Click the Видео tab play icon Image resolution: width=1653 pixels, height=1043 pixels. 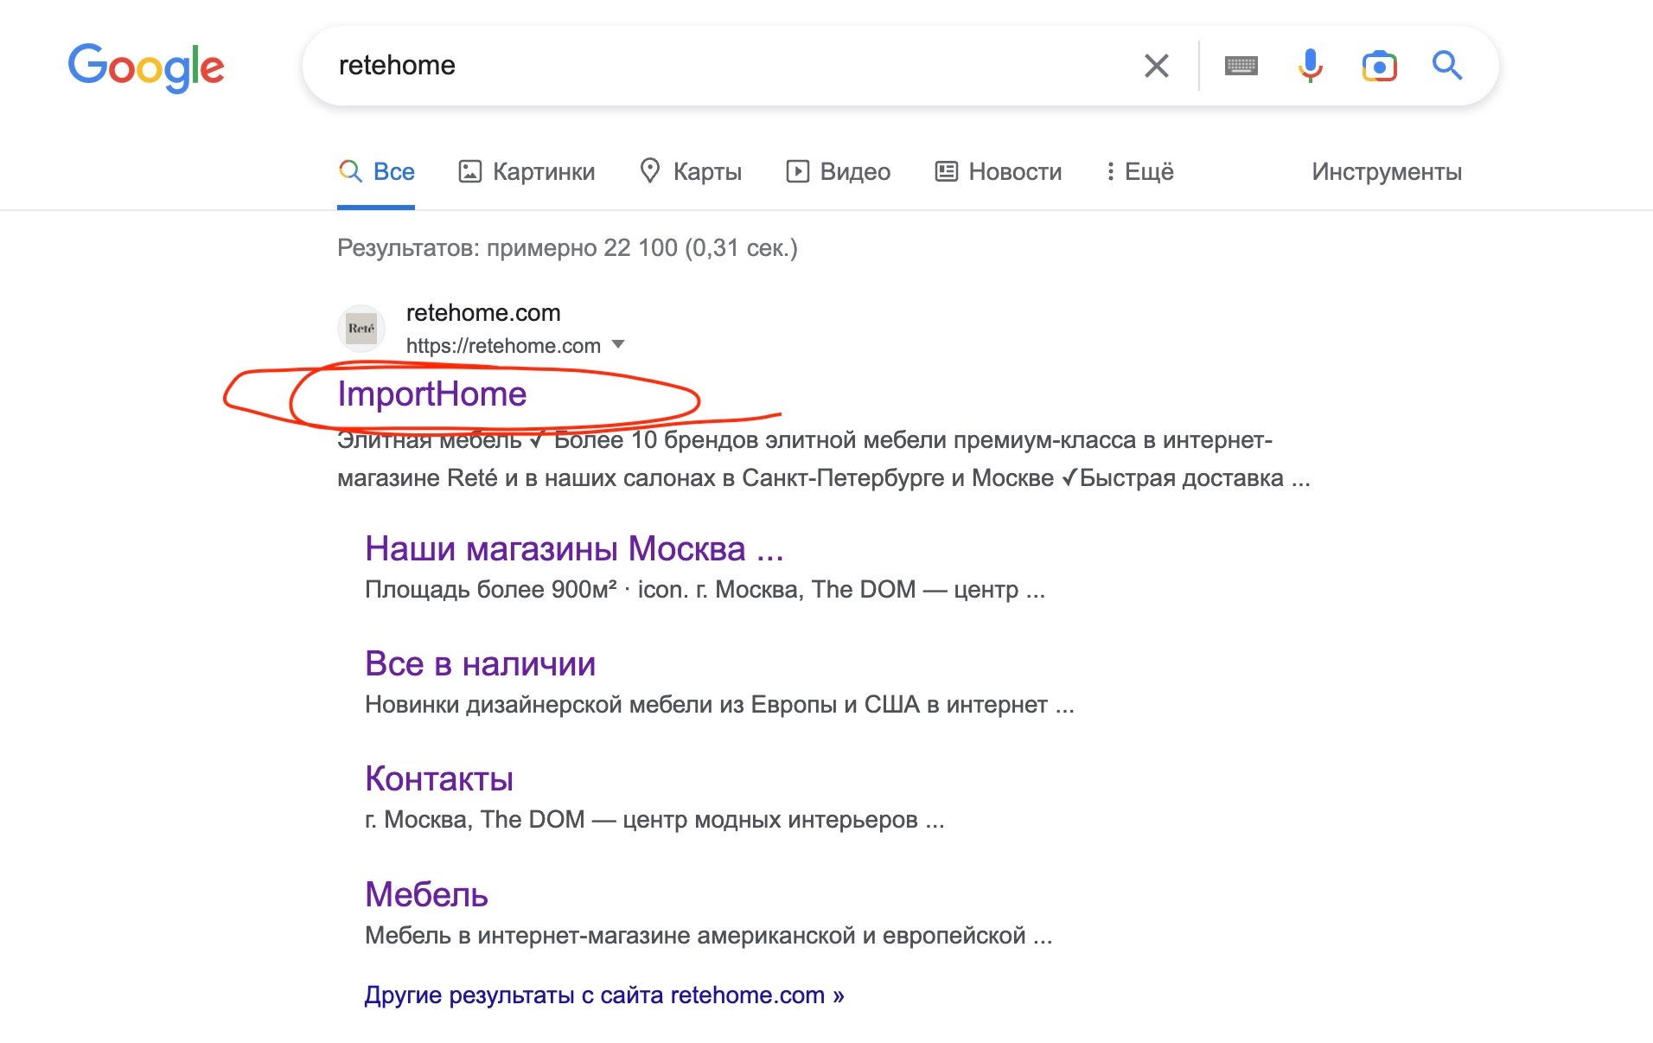pos(797,171)
